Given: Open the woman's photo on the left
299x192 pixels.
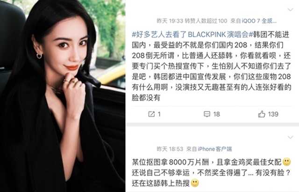Looking at the screenshot, I should coord(63,96).
